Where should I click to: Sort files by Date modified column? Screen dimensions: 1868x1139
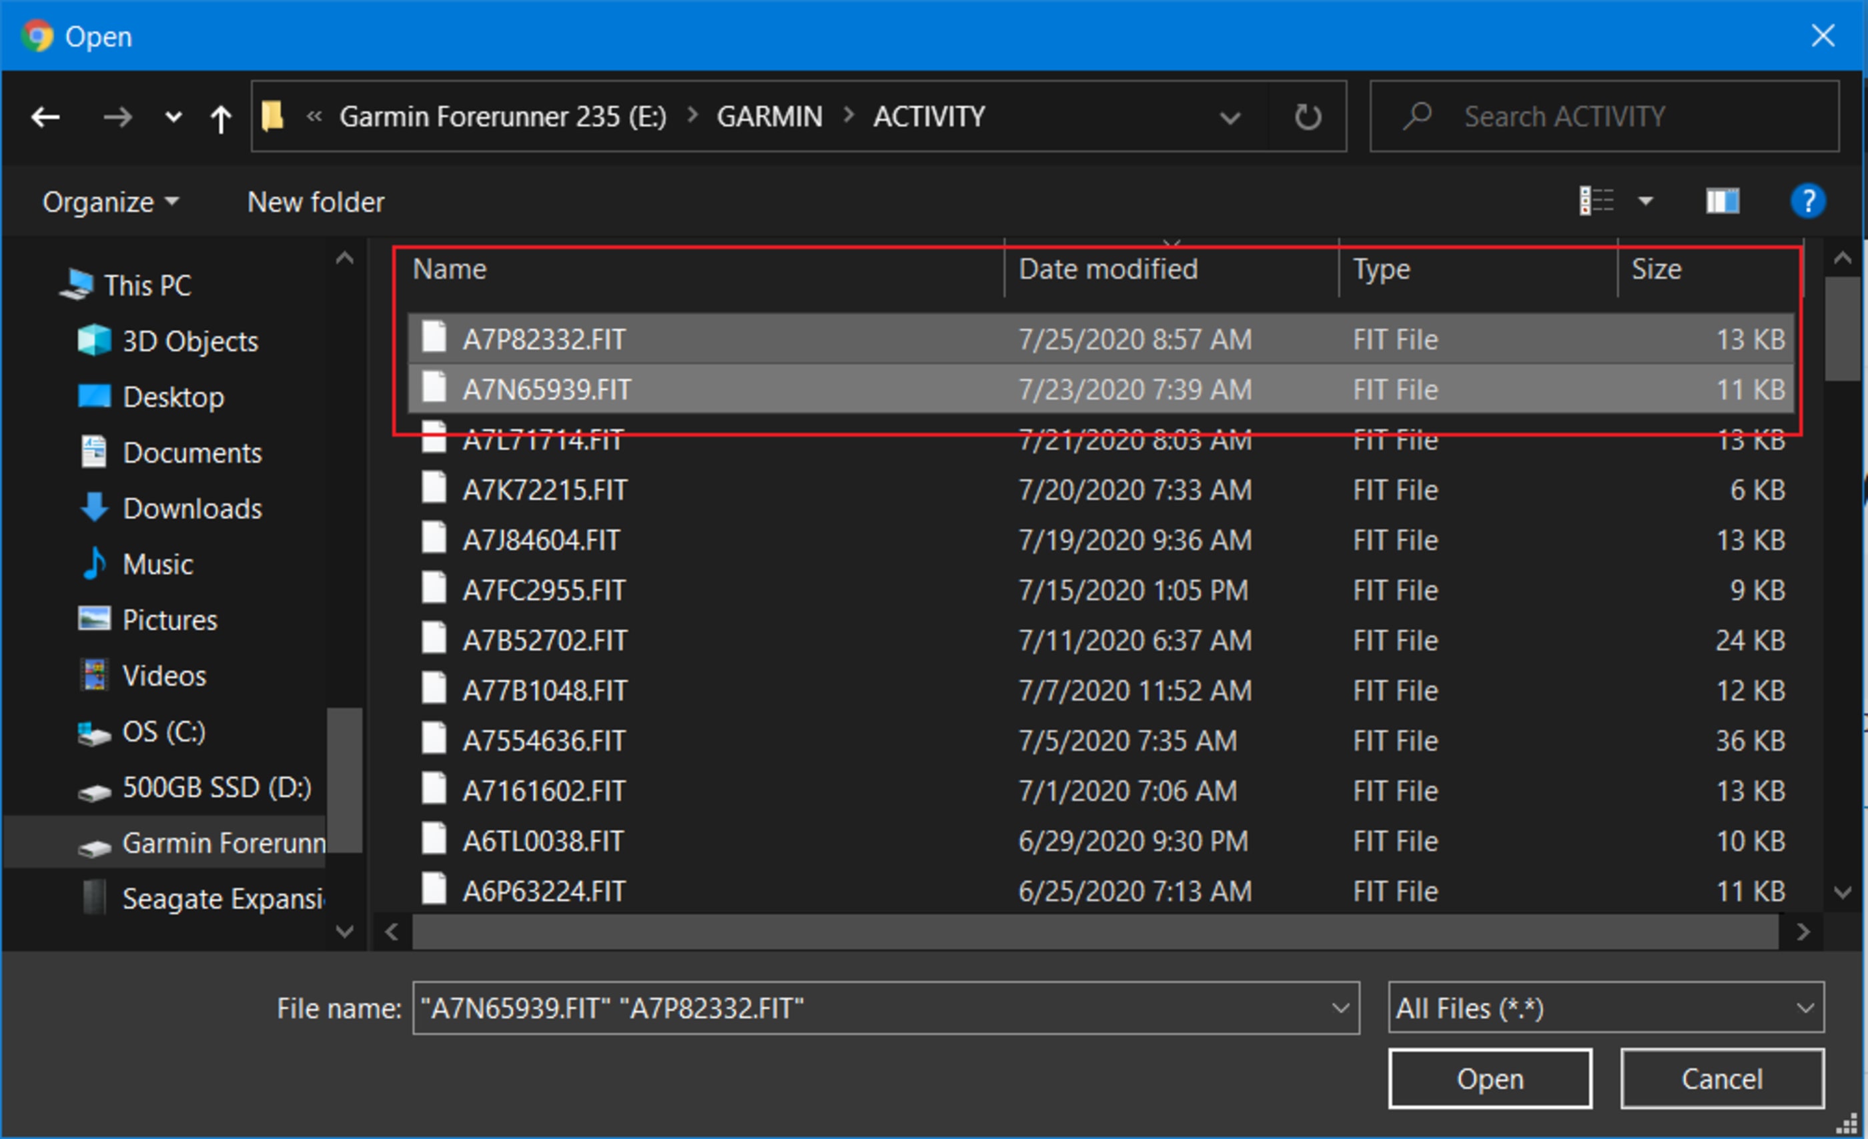[1107, 270]
